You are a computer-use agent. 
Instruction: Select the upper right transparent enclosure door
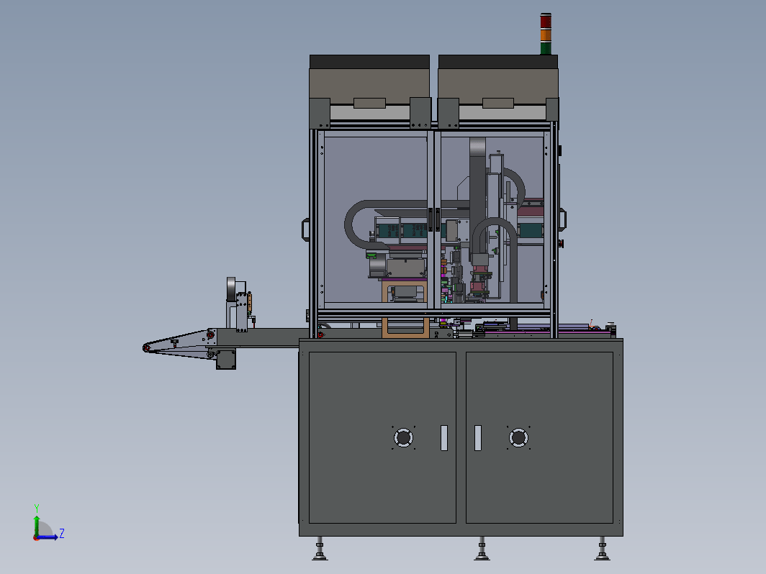[492, 219]
